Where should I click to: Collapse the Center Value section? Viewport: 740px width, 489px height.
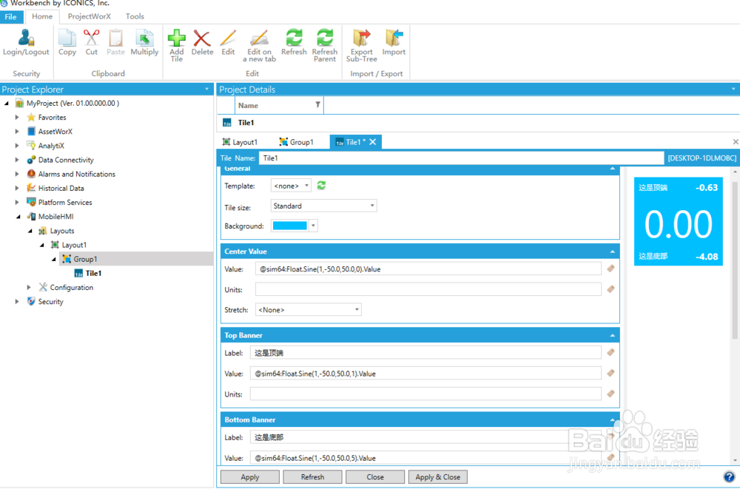click(x=613, y=252)
